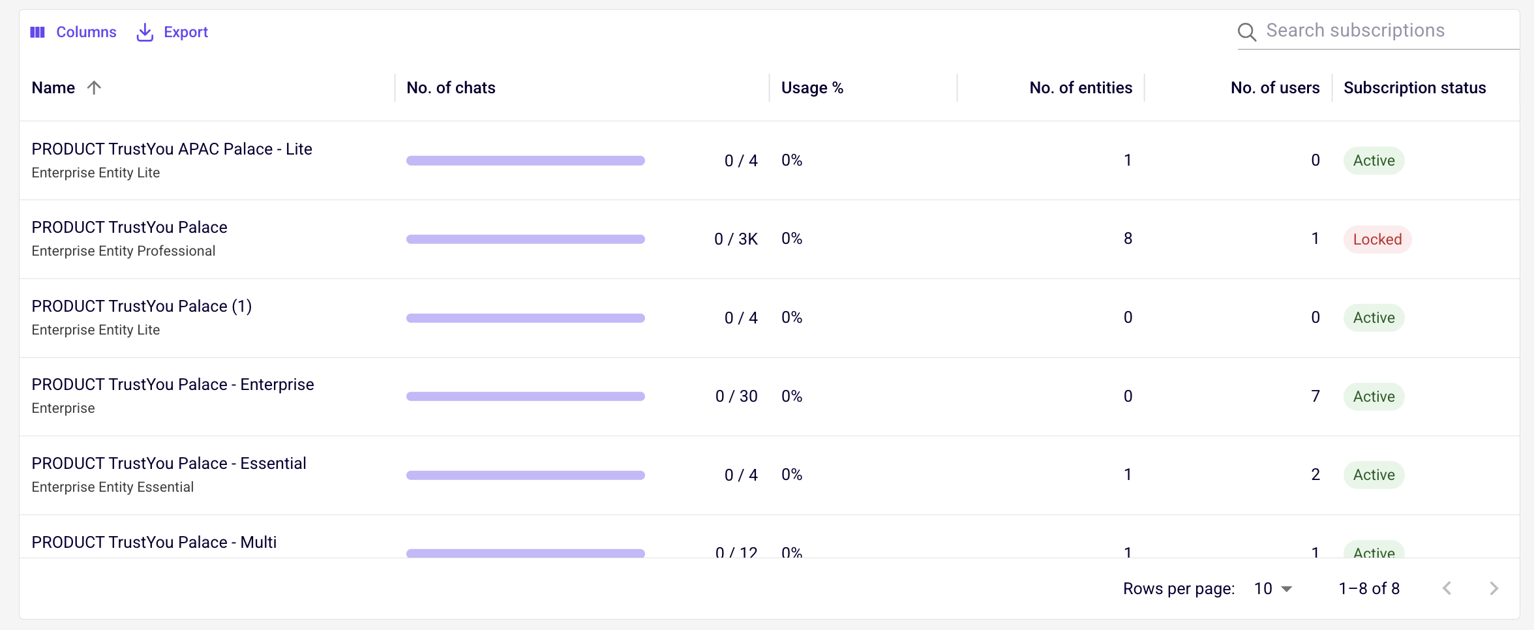Screen dimensions: 1534x630
Task: Export the subscriptions table
Action: click(x=172, y=32)
